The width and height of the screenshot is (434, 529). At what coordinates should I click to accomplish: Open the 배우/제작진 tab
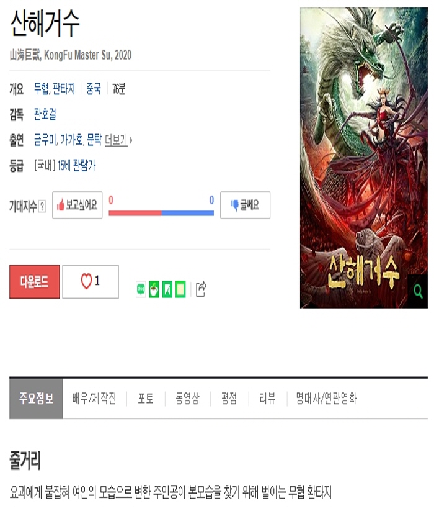click(94, 399)
